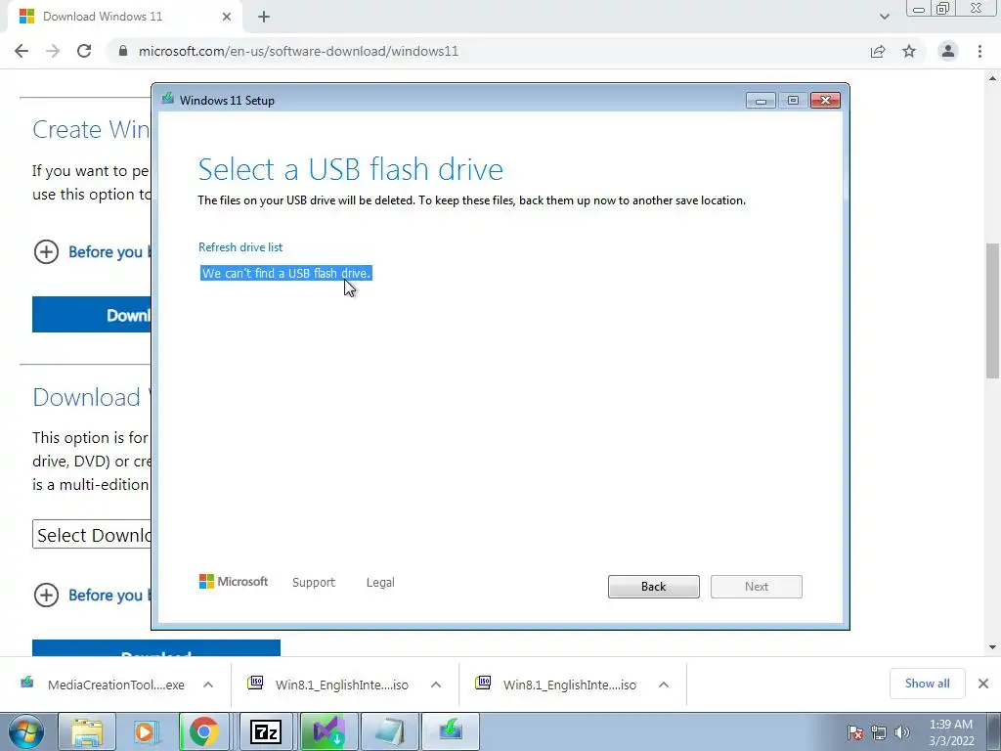The image size is (1001, 751).
Task: Click the Windows 11 Setup title icon
Action: pos(168,99)
